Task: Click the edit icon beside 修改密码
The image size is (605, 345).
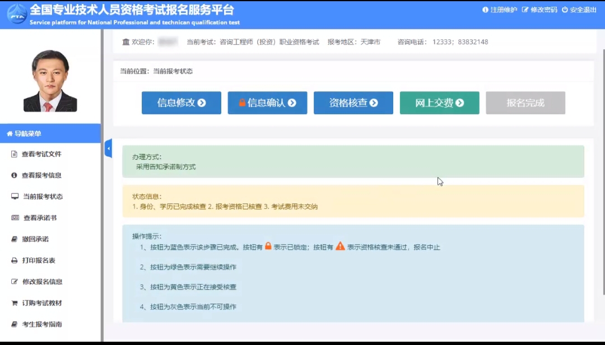Action: pyautogui.click(x=525, y=10)
